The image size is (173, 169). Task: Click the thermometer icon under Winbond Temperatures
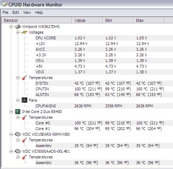pos(24,78)
